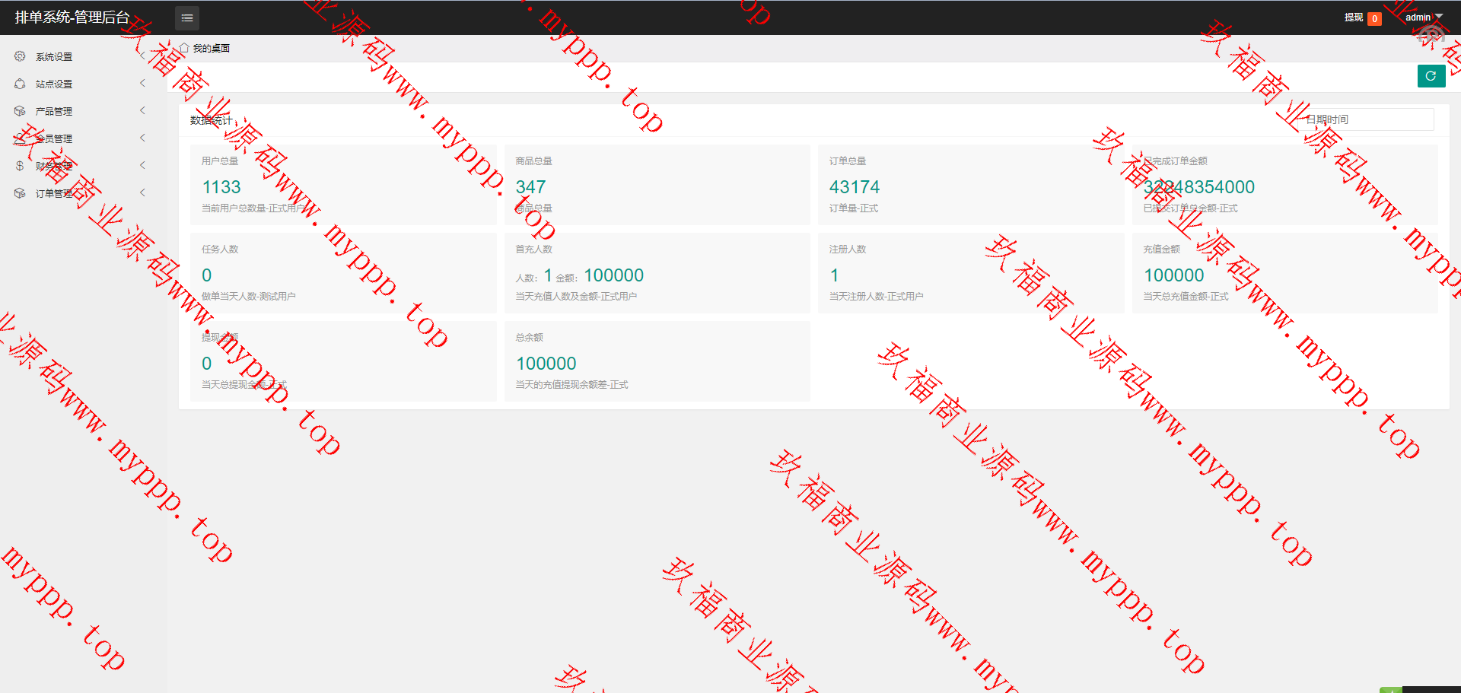
Task: Click the 站点设置 sidebar icon
Action: (20, 84)
